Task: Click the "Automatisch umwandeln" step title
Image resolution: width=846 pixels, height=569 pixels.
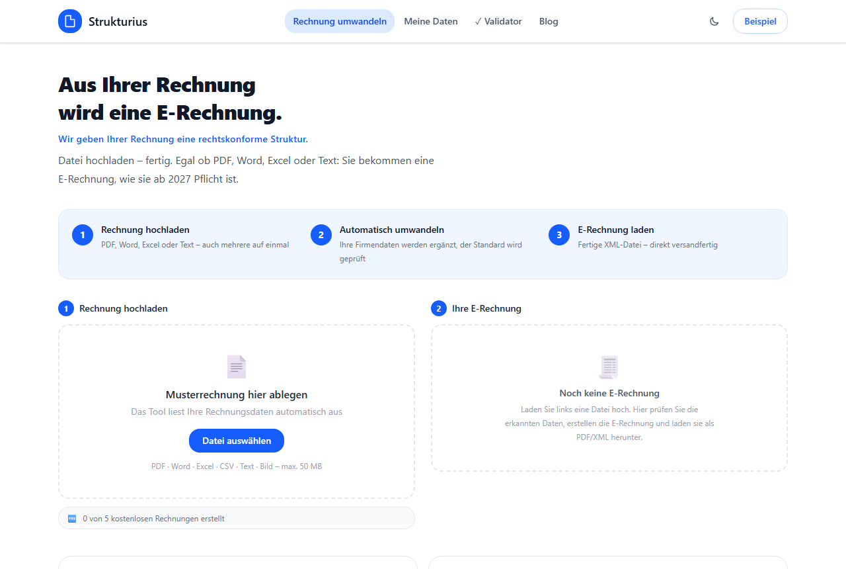Action: pos(392,230)
